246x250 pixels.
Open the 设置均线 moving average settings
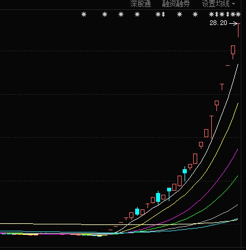click(x=216, y=3)
